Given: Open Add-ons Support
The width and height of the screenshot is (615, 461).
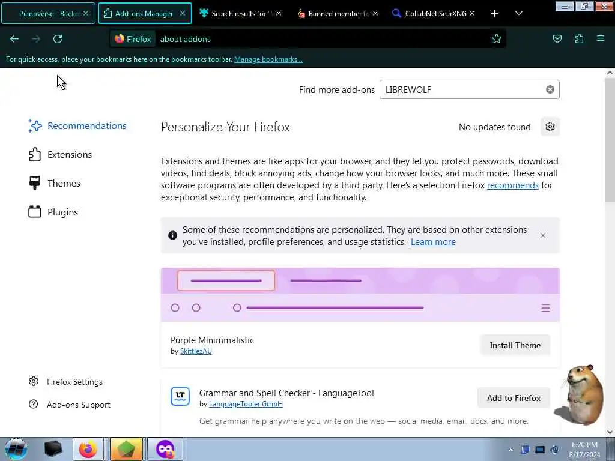Looking at the screenshot, I should click(70, 404).
